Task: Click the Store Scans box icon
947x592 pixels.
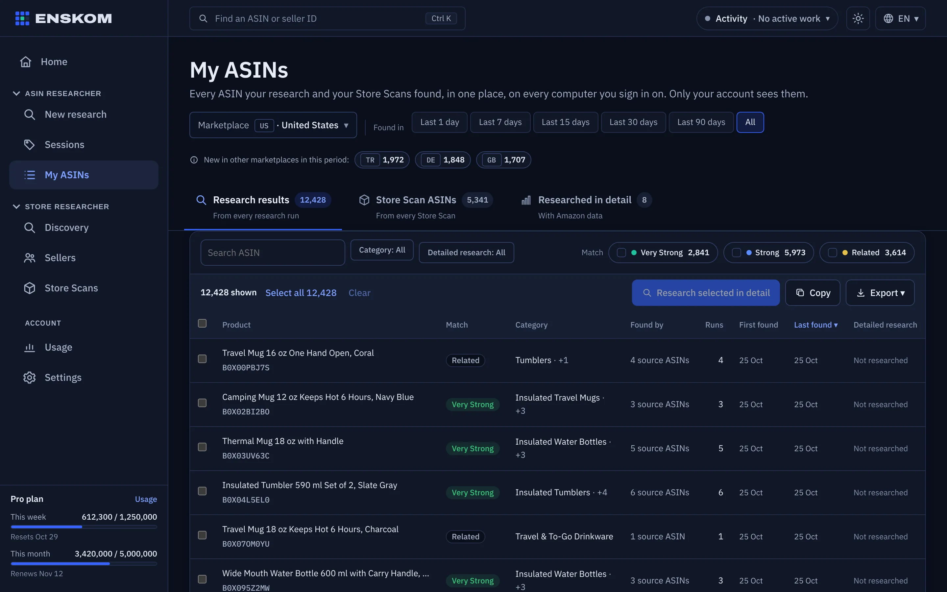Action: pyautogui.click(x=30, y=288)
